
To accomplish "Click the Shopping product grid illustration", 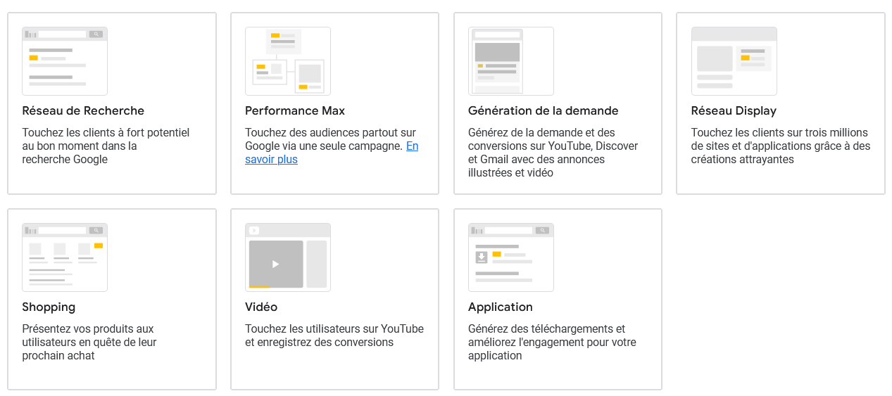I will [x=65, y=257].
